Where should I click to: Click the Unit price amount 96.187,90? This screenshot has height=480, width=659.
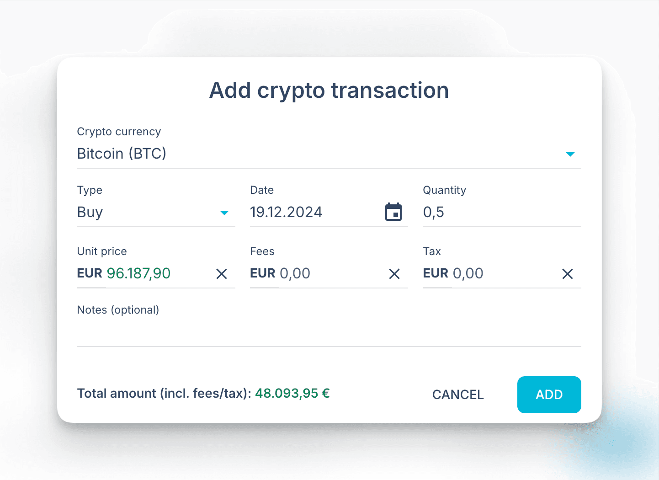point(138,273)
